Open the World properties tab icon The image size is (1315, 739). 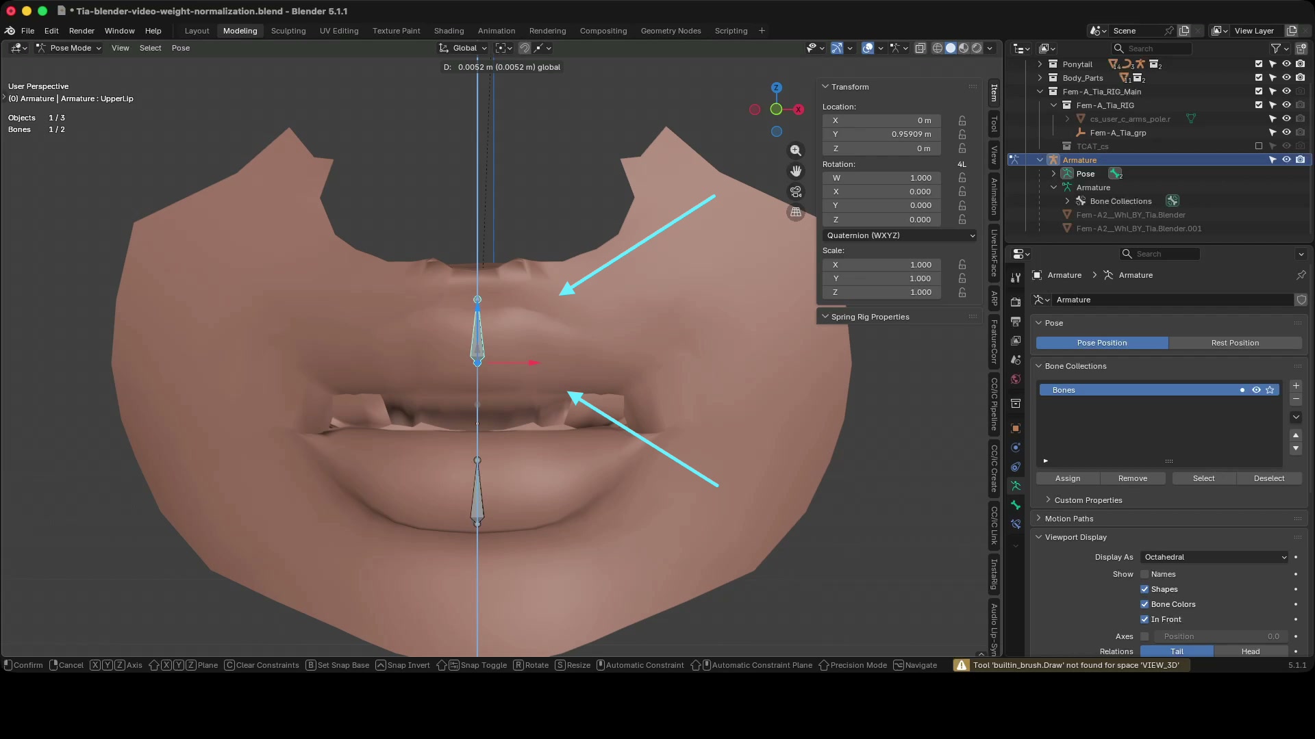pyautogui.click(x=1016, y=378)
